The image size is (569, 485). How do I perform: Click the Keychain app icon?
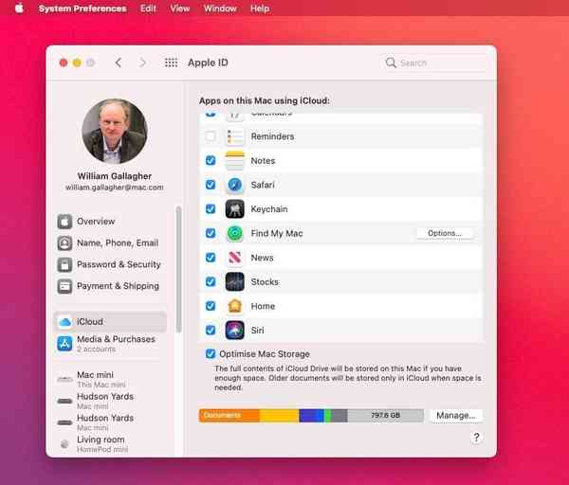pos(234,209)
